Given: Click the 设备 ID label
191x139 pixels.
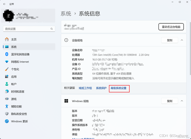Looking at the screenshot, I should pos(76,64).
